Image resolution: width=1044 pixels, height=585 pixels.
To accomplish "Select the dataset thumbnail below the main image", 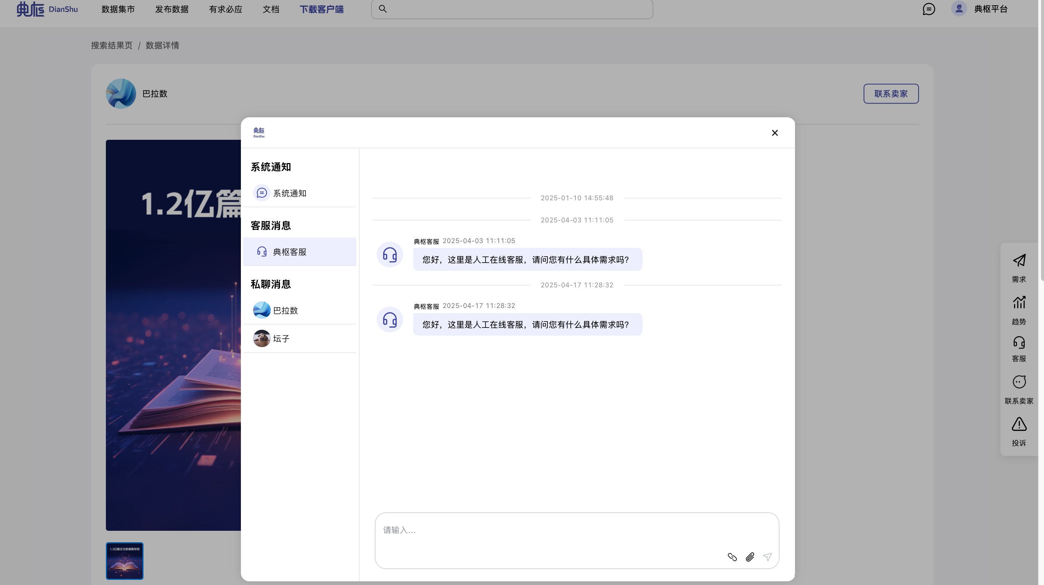I will (x=124, y=561).
